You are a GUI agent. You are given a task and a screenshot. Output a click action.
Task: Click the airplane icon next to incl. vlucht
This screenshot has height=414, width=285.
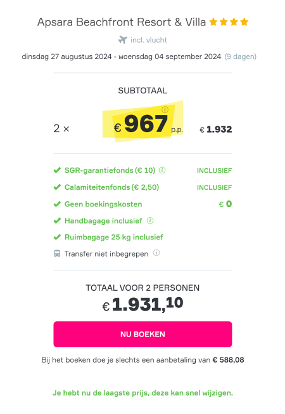click(122, 40)
